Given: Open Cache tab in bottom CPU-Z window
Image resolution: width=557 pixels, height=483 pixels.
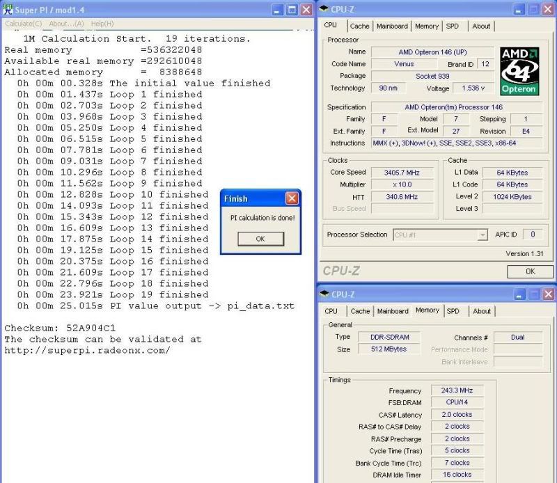Looking at the screenshot, I should [x=360, y=311].
